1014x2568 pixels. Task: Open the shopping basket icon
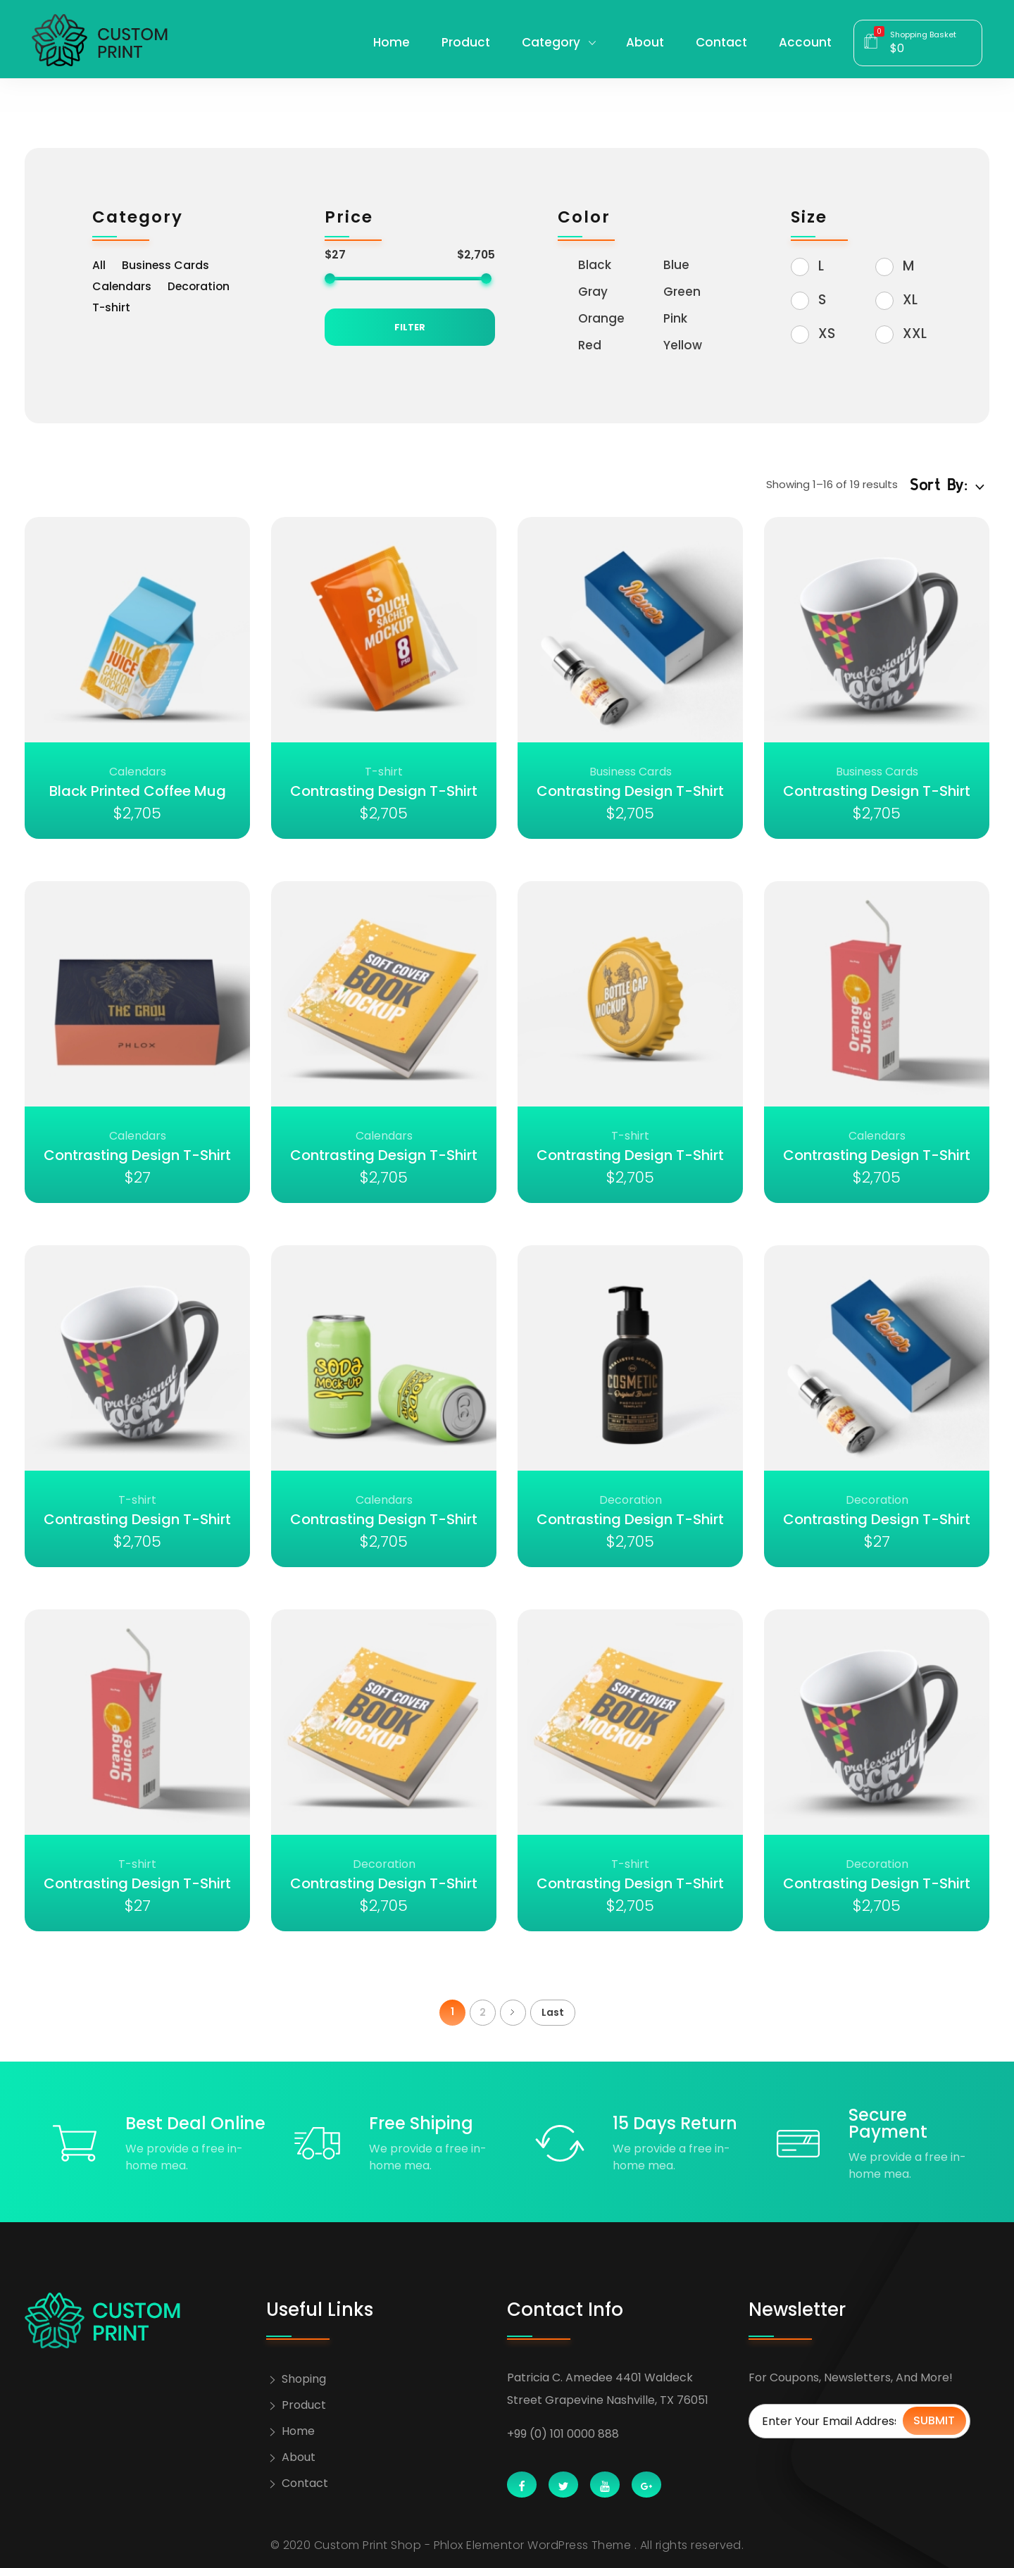pos(870,41)
